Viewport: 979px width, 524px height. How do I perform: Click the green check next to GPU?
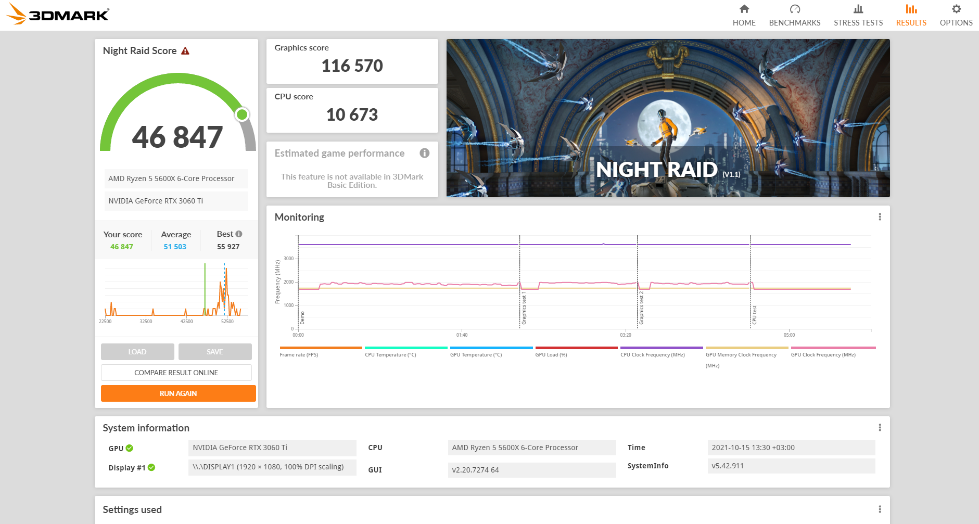point(130,448)
